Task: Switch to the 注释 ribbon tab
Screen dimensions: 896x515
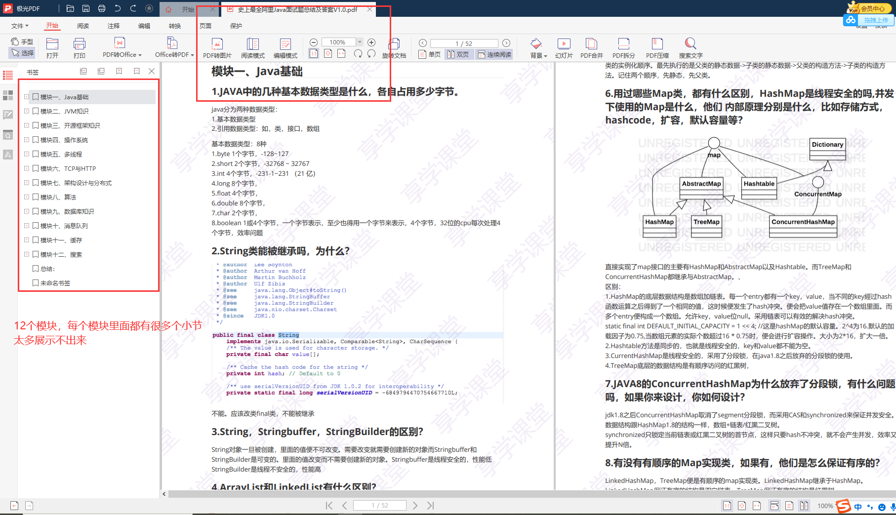Action: click(114, 26)
